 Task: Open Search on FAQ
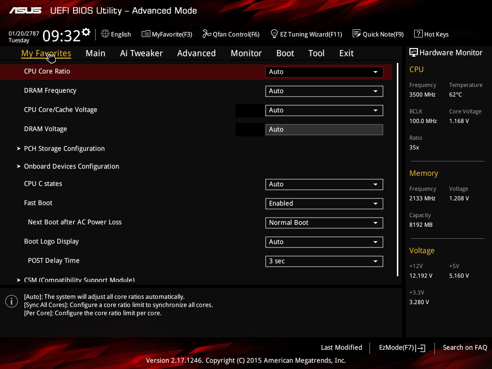tap(465, 348)
